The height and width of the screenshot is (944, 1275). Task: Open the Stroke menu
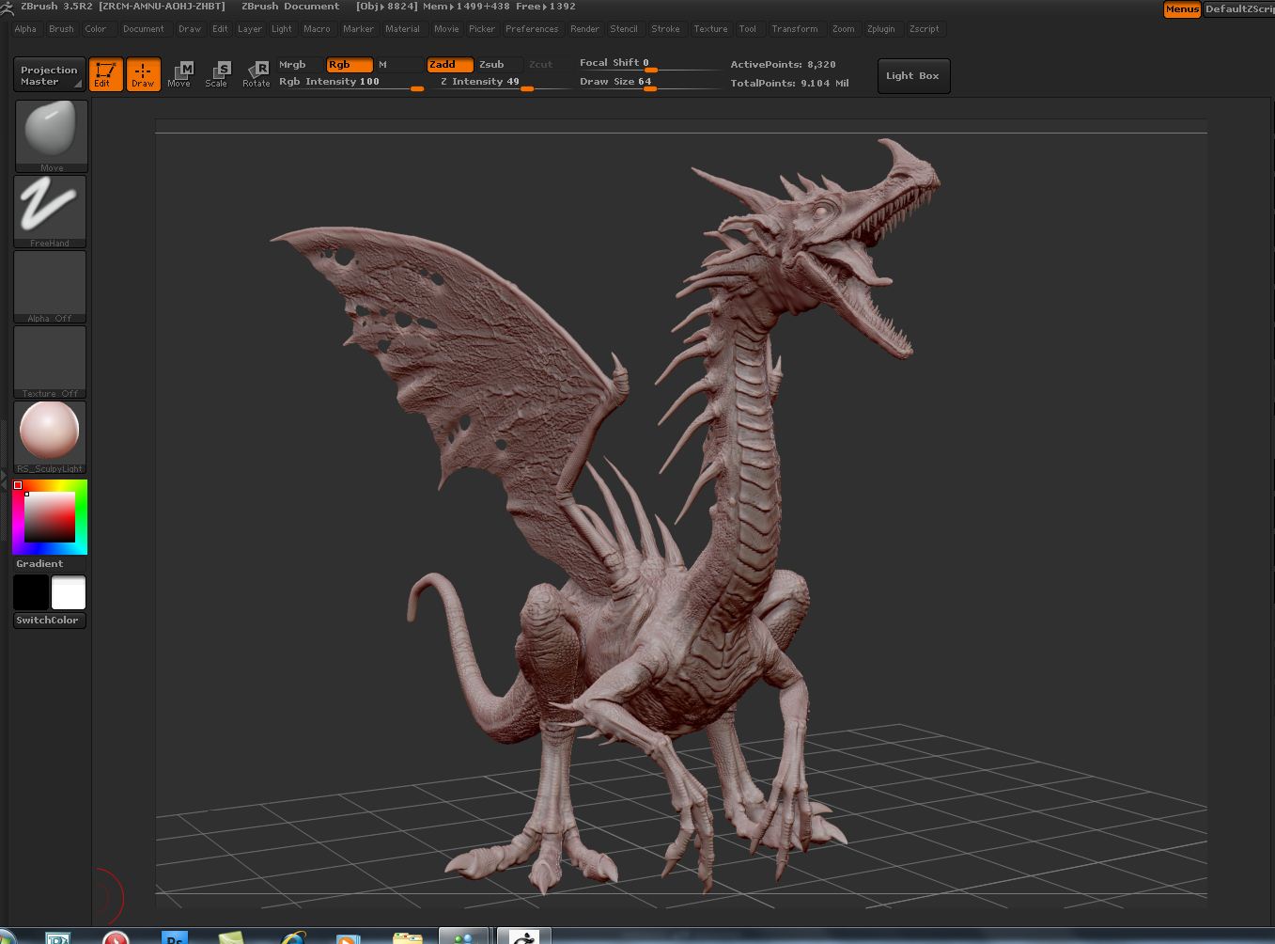pyautogui.click(x=665, y=29)
